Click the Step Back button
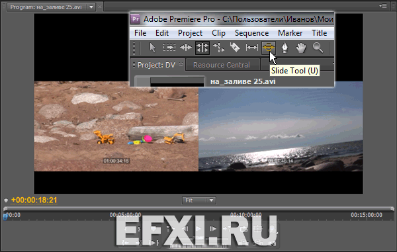The image size is (397, 252). pos(185,229)
